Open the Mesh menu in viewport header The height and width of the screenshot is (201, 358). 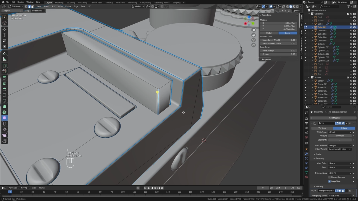pyautogui.click(x=60, y=6)
